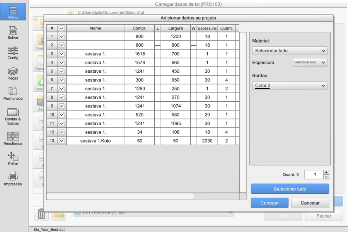Sort by the Nome column header
The image size is (348, 232).
(96, 28)
